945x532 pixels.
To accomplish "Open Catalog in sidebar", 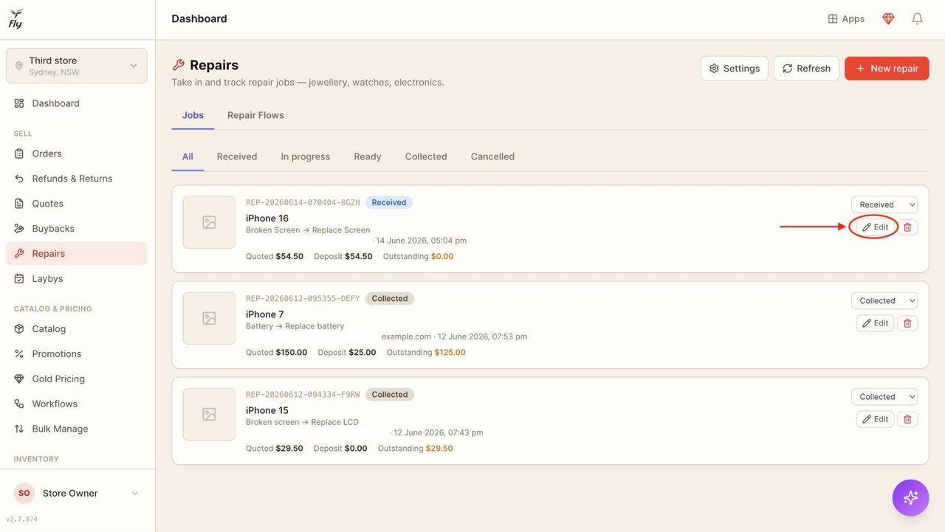I will (77, 329).
